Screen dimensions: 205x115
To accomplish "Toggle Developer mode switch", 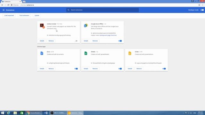I will pos(202,10).
